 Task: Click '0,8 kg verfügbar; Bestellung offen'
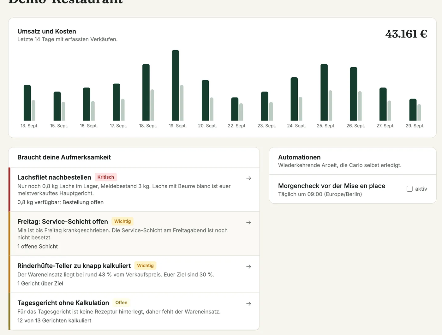tap(61, 202)
